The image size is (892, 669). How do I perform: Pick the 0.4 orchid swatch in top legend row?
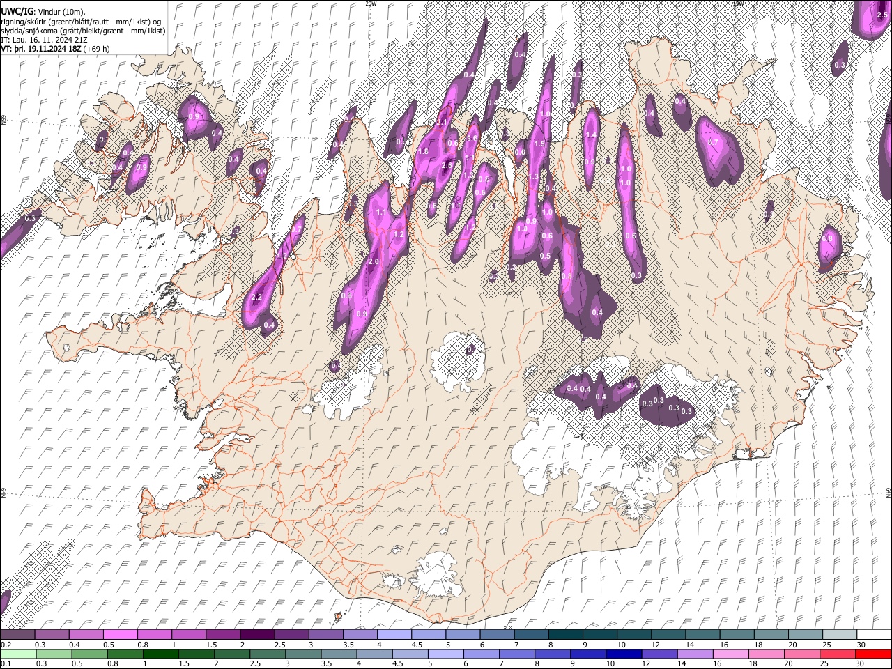tap(86, 634)
